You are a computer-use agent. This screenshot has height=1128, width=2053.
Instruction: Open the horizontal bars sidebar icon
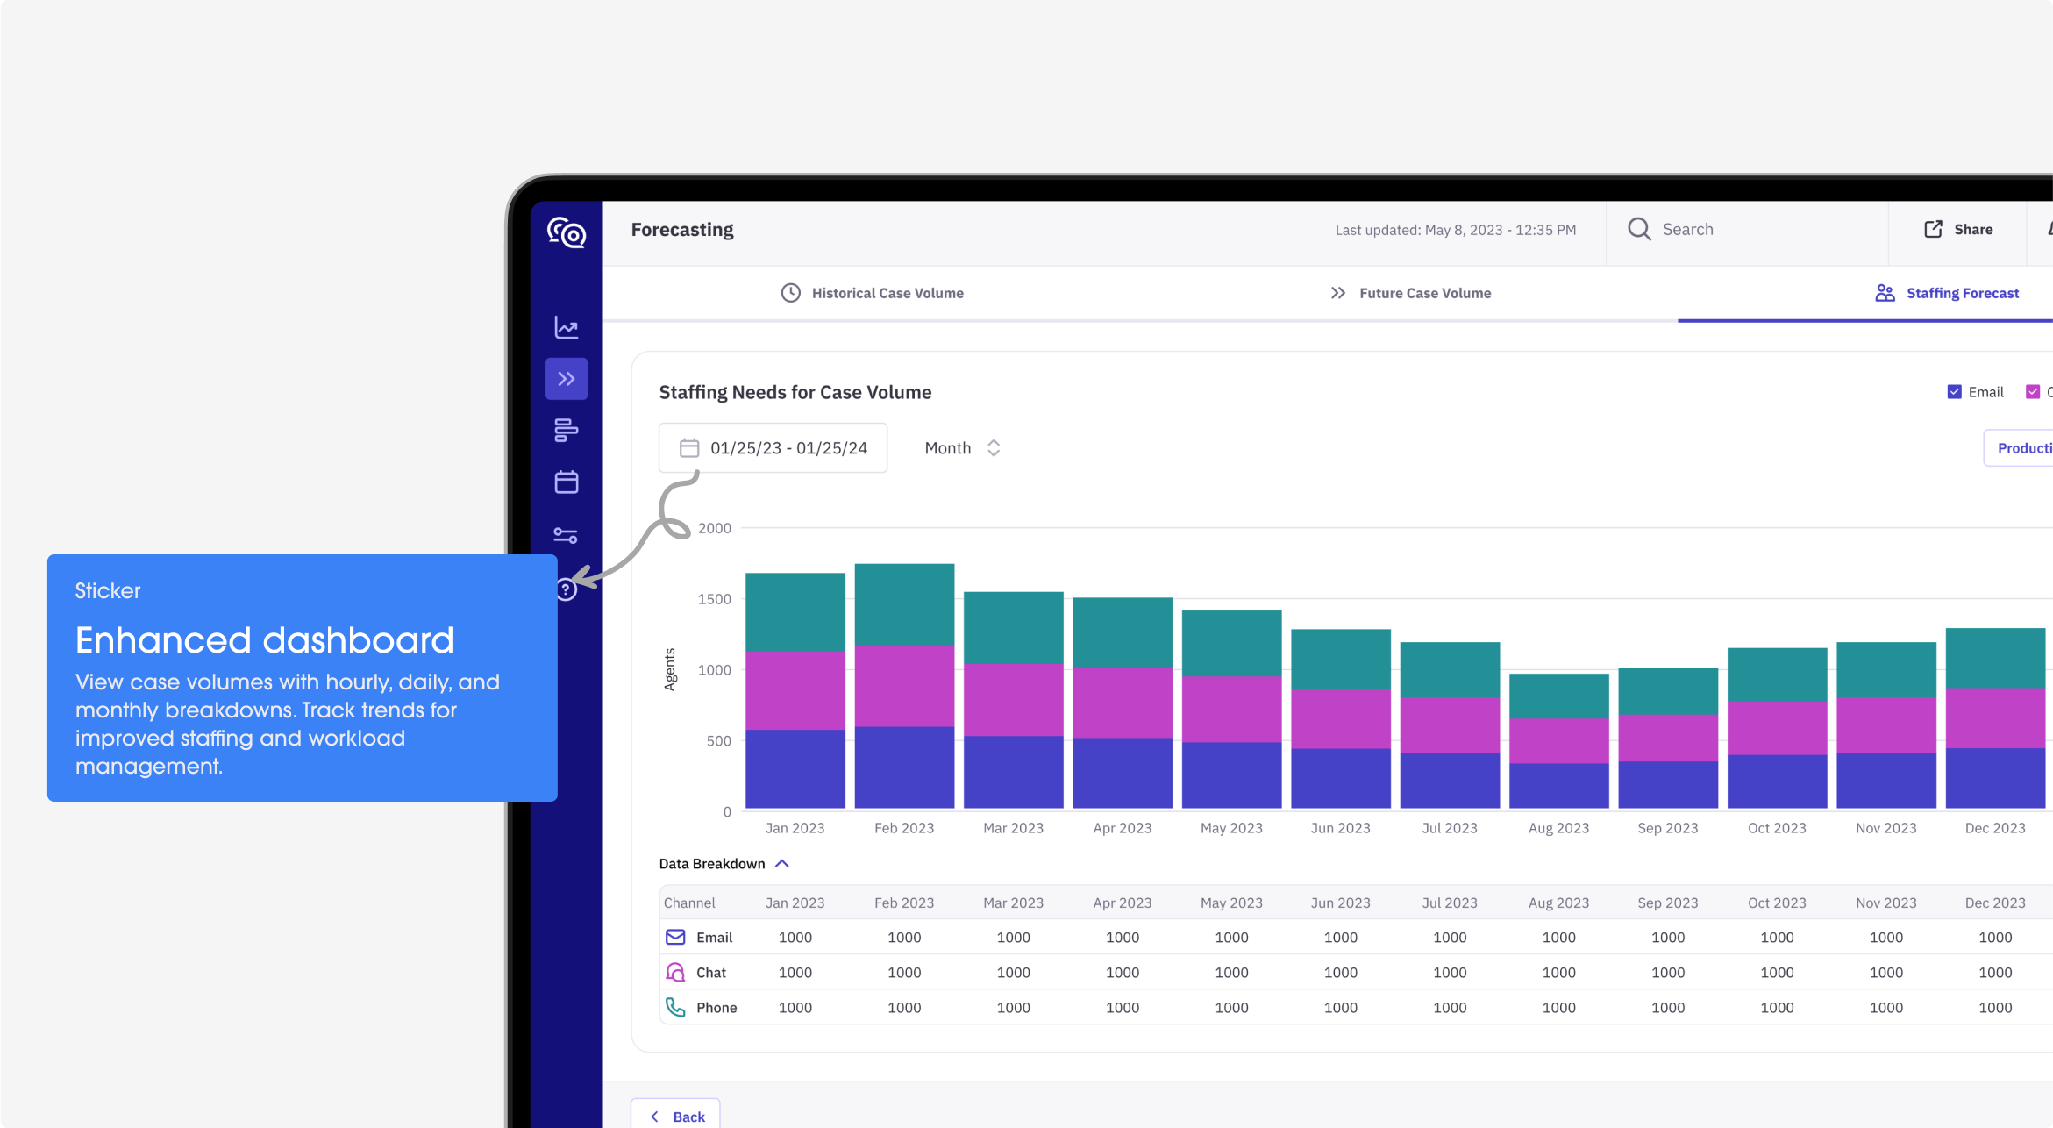(567, 430)
